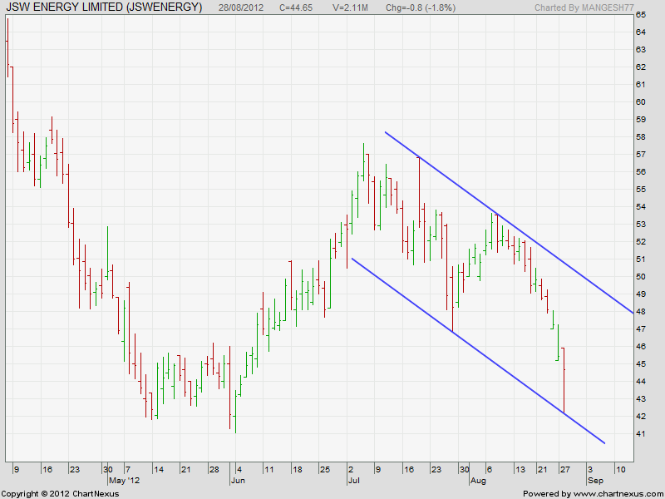Viewport: 665px width, 499px height.
Task: Click the date tick labeled 27
Action: click(x=565, y=469)
